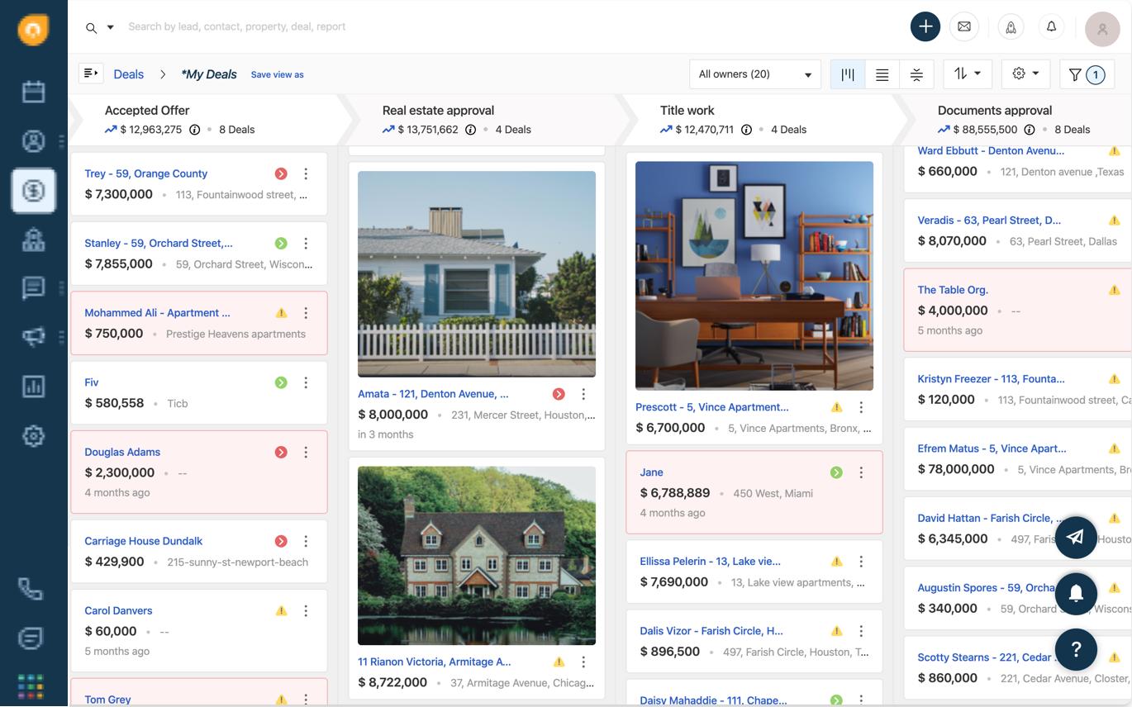Toggle the collapsed compact view button

(916, 74)
